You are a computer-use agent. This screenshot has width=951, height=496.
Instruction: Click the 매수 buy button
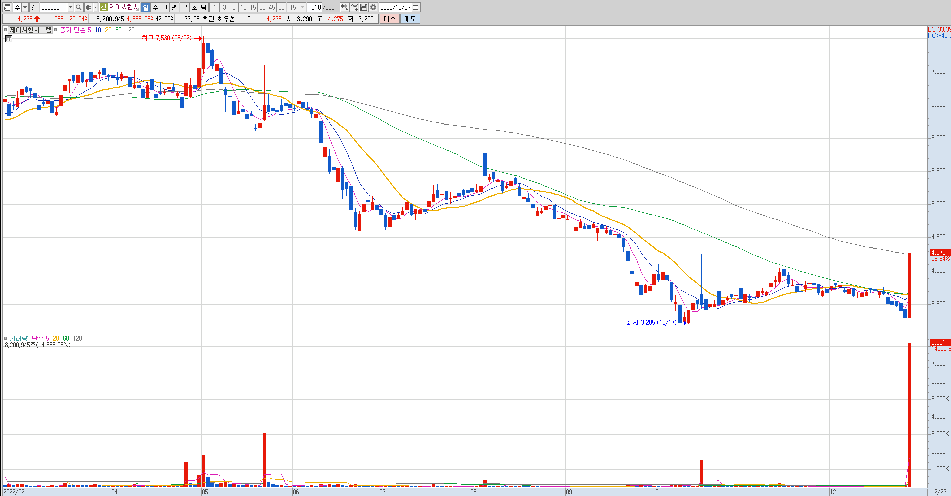pyautogui.click(x=390, y=19)
